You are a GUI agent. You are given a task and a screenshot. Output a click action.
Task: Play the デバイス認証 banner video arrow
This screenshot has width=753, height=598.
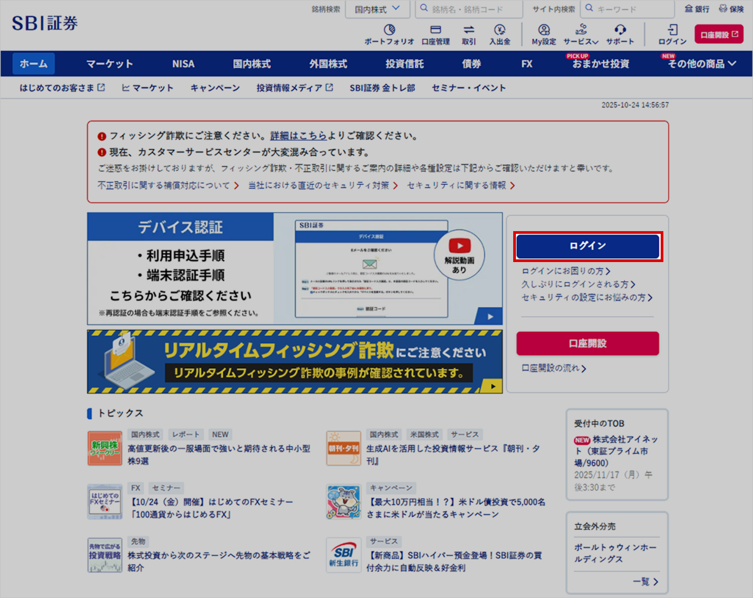tap(490, 317)
